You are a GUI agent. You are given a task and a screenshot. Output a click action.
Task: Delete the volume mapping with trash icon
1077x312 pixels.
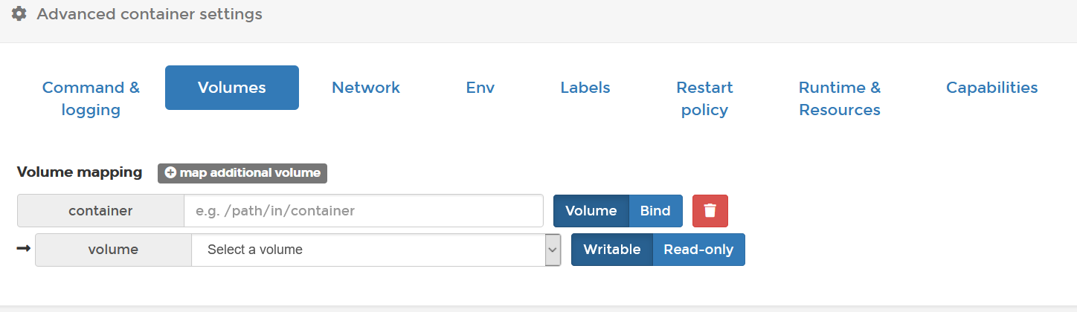(x=710, y=211)
